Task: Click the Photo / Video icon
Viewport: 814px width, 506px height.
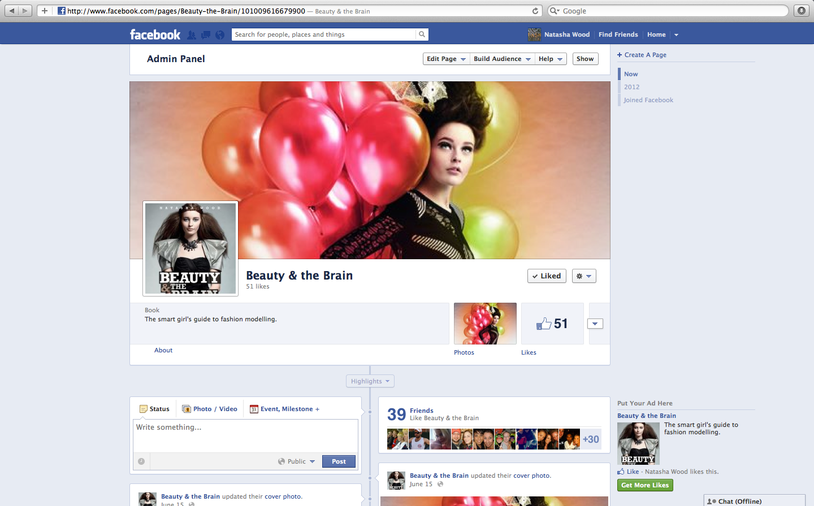Action: pos(187,409)
